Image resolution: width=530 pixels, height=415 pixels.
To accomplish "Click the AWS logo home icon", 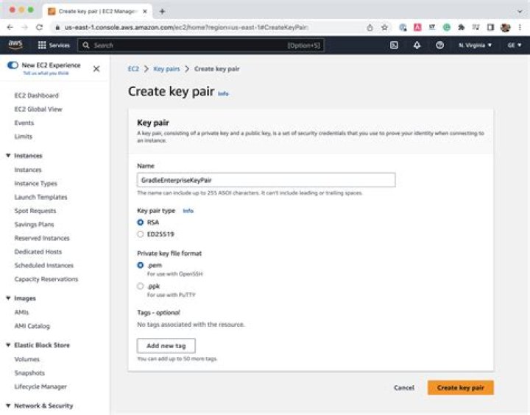I will (15, 45).
